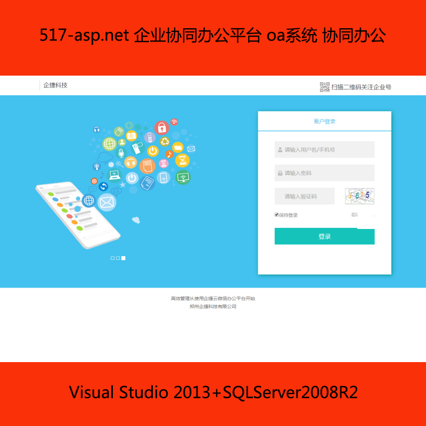Viewport: 426px width, 426px height.
Task: Click the large white envelope bubble
Action: [107, 202]
